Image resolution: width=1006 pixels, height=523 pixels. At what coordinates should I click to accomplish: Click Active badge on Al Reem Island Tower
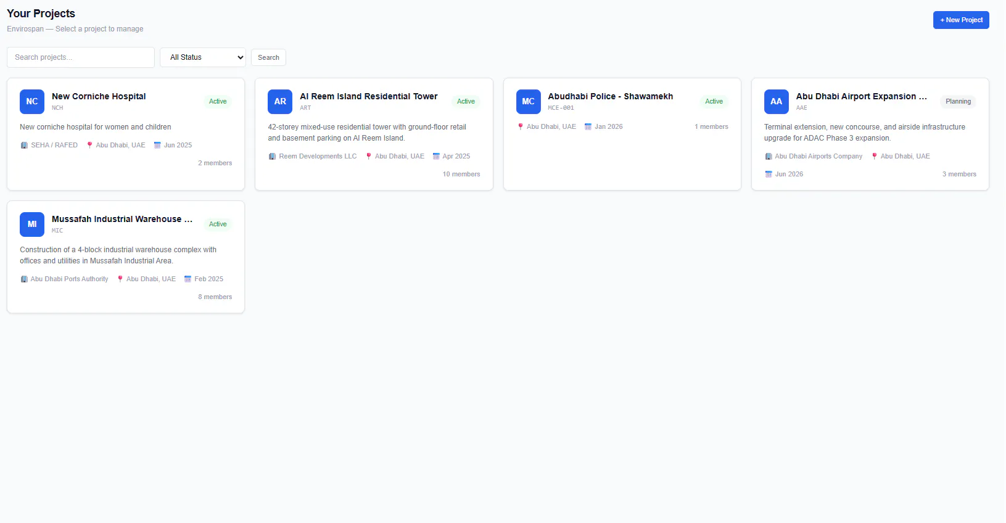click(466, 102)
